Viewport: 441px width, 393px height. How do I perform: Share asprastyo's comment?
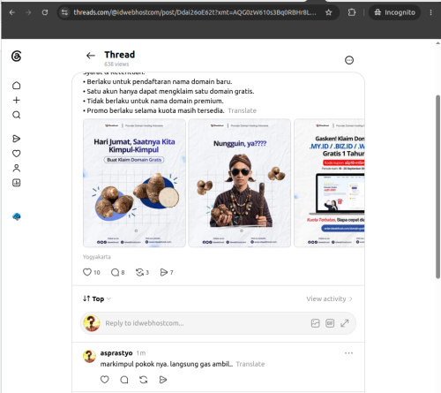(x=163, y=380)
